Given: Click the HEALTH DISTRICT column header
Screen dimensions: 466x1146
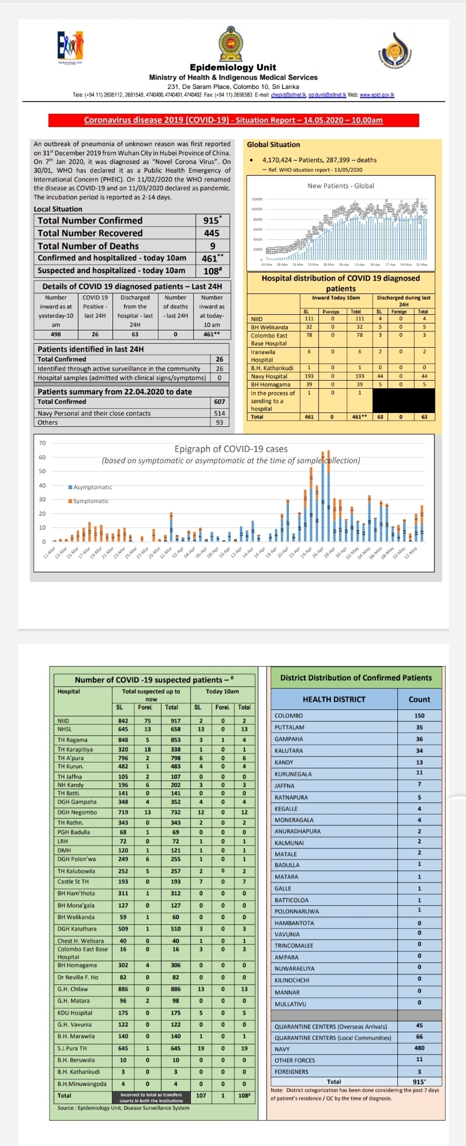Looking at the screenshot, I should pyautogui.click(x=334, y=699).
